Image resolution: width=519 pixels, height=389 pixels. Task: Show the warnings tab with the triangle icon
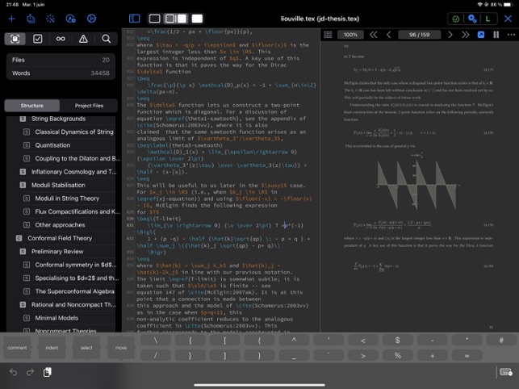click(83, 39)
